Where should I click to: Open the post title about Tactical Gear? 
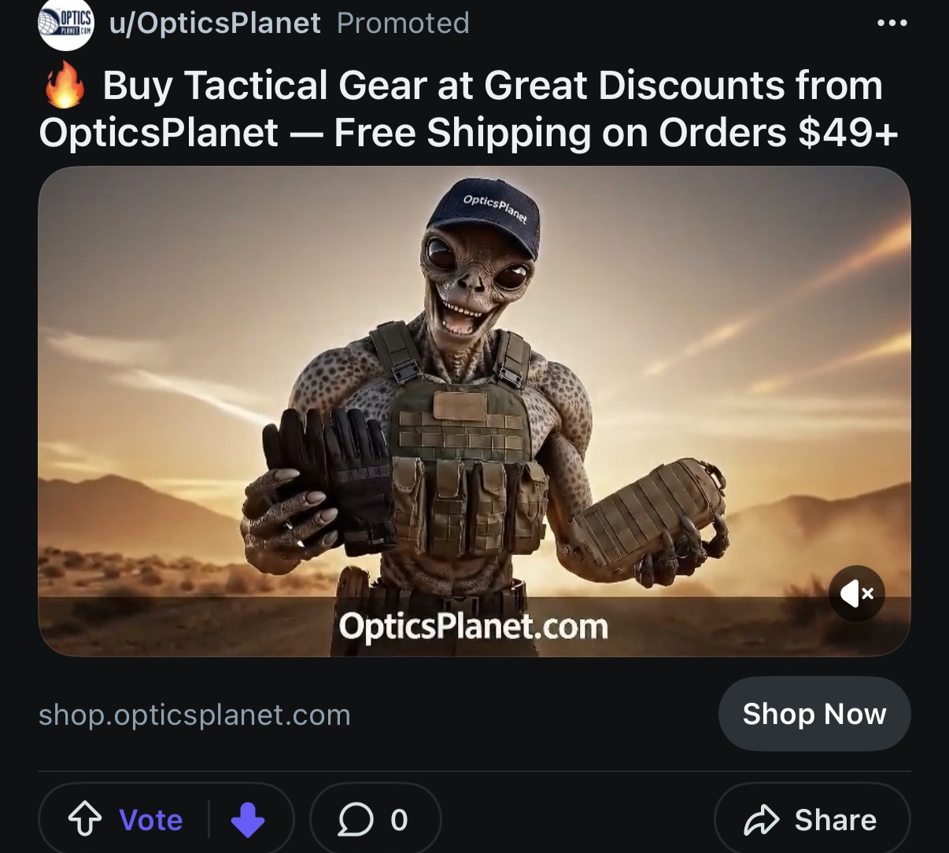point(469,108)
